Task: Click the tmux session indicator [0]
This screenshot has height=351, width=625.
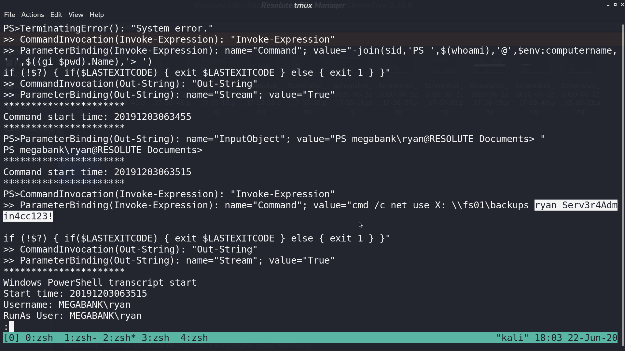Action: point(11,338)
